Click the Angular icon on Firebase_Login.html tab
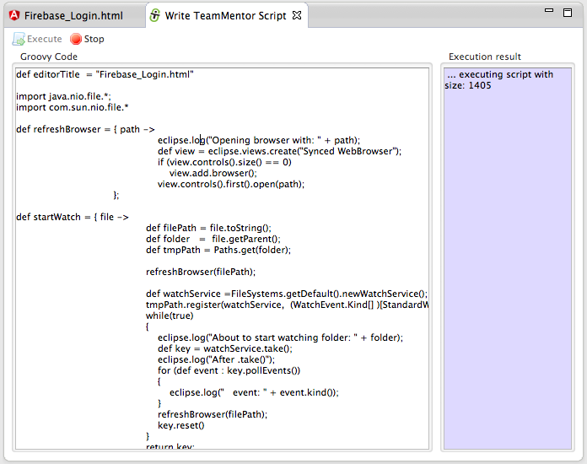Viewport: 587px width, 464px height. tap(14, 15)
